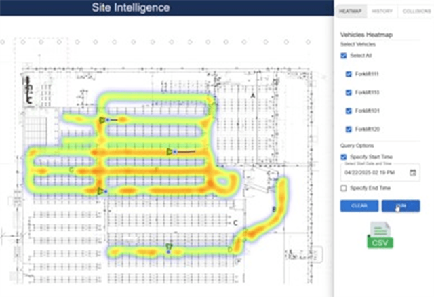Toggle the Select All checkbox

point(343,56)
